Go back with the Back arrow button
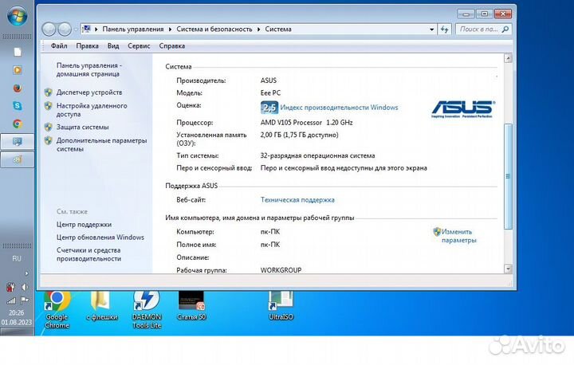This screenshot has width=574, height=365. (49, 29)
